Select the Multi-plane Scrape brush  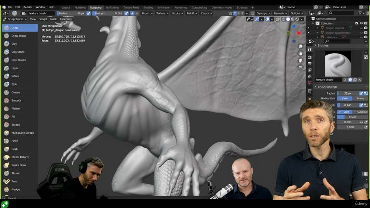[x=20, y=133]
